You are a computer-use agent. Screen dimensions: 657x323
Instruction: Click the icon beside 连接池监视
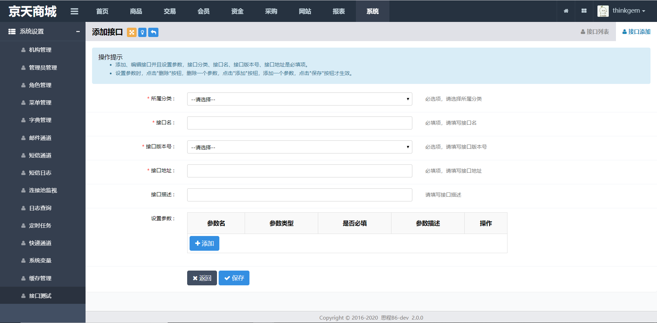23,190
